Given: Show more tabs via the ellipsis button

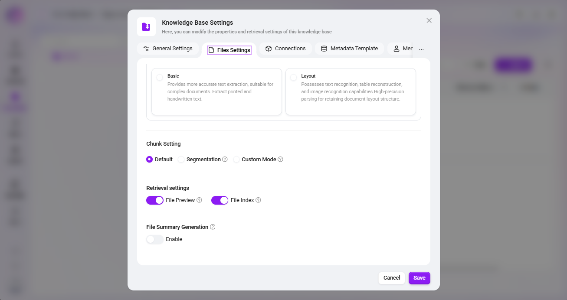Looking at the screenshot, I should [x=421, y=49].
